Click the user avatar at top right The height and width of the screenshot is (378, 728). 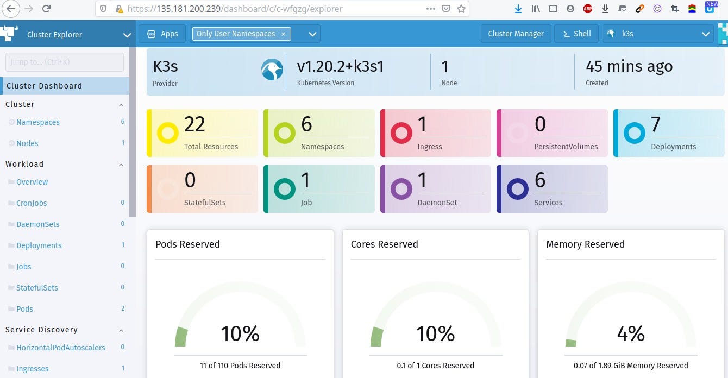click(x=723, y=34)
